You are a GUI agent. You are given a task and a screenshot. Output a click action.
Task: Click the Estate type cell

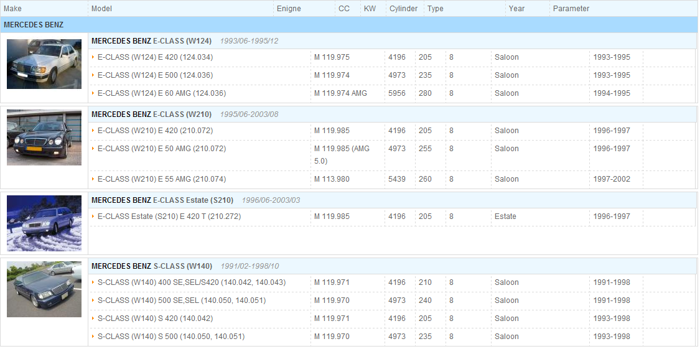coord(505,216)
